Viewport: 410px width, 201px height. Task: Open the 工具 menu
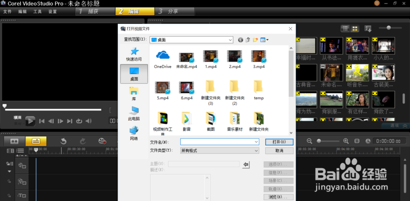tap(37, 12)
